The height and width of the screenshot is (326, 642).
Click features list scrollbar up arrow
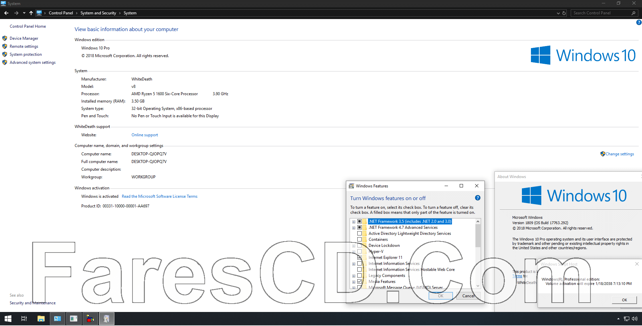(x=478, y=221)
